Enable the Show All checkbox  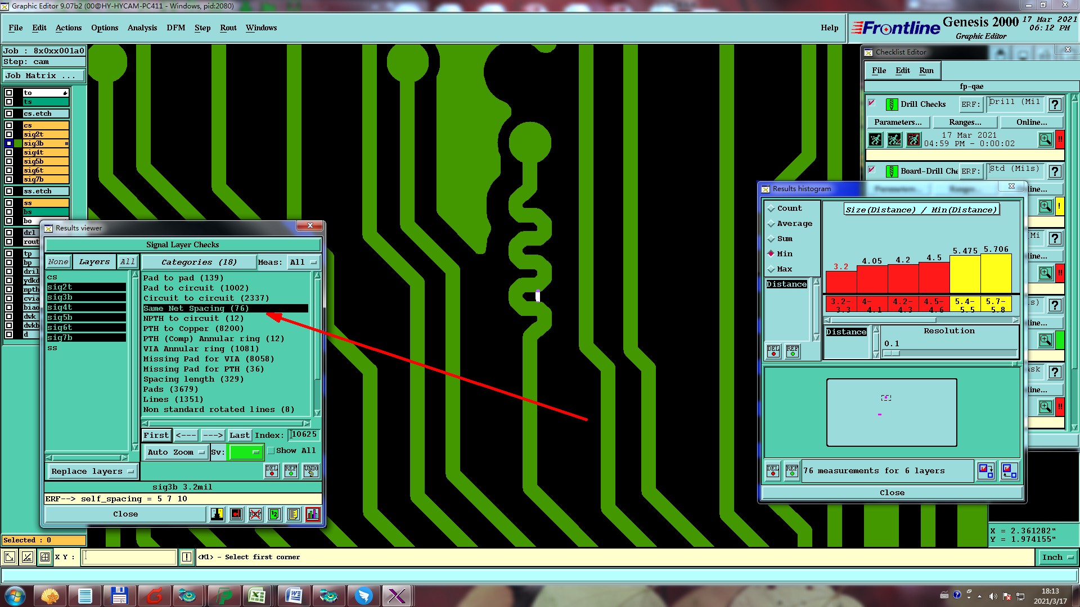click(x=271, y=451)
